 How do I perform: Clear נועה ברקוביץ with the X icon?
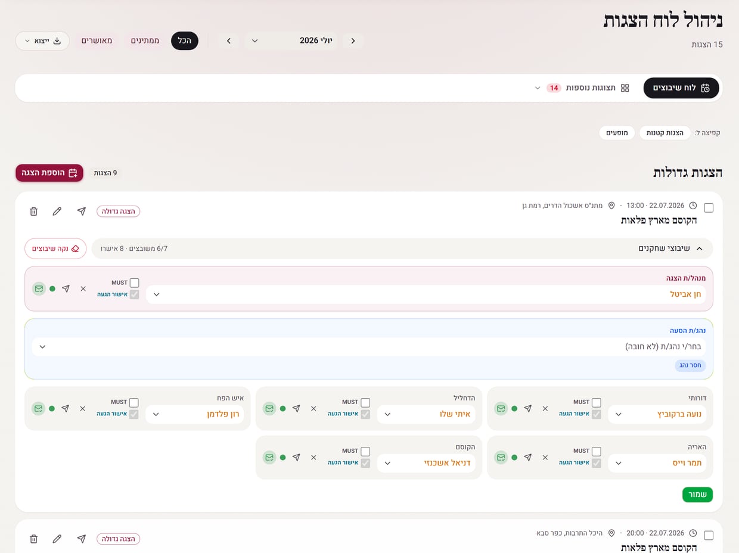tap(545, 409)
